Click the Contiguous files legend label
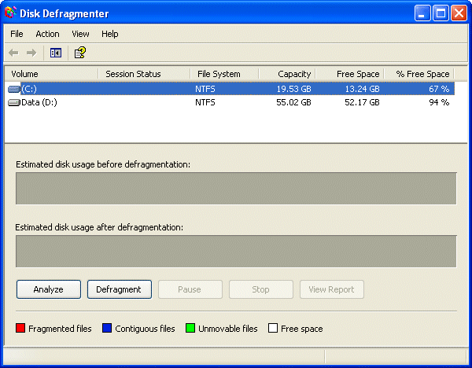This screenshot has width=472, height=368. [x=145, y=329]
